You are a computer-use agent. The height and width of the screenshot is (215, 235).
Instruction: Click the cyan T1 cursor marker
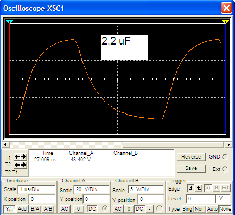click(9, 22)
